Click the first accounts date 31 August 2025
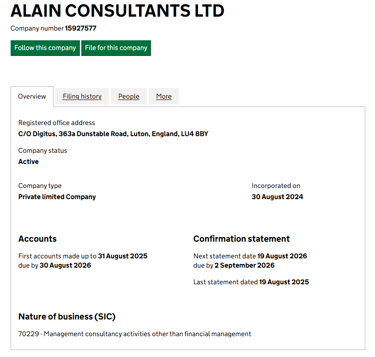Screen dimensions: 375x357 pos(123,256)
